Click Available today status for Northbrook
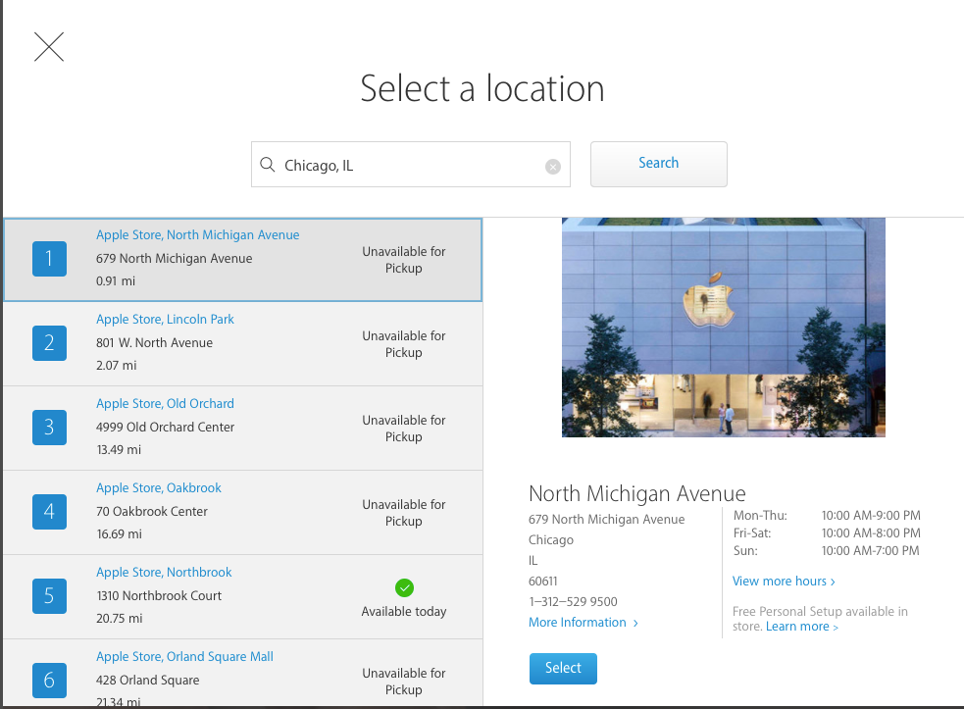Viewport: 964px width, 709px height. (x=404, y=611)
